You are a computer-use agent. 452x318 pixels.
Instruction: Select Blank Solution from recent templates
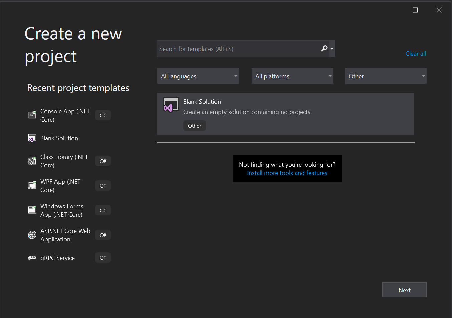59,138
